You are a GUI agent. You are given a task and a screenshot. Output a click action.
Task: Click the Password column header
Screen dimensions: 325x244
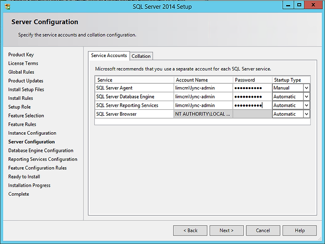click(x=252, y=80)
